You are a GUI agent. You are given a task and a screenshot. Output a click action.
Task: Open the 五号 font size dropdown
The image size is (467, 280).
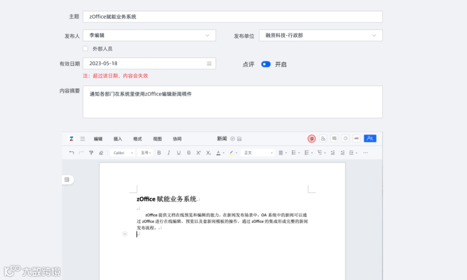[x=146, y=153]
